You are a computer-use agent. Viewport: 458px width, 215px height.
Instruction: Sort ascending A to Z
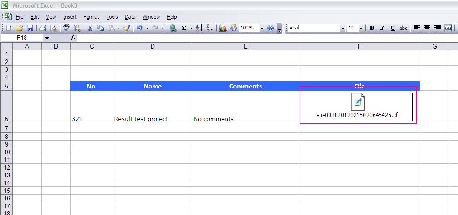pyautogui.click(x=199, y=28)
